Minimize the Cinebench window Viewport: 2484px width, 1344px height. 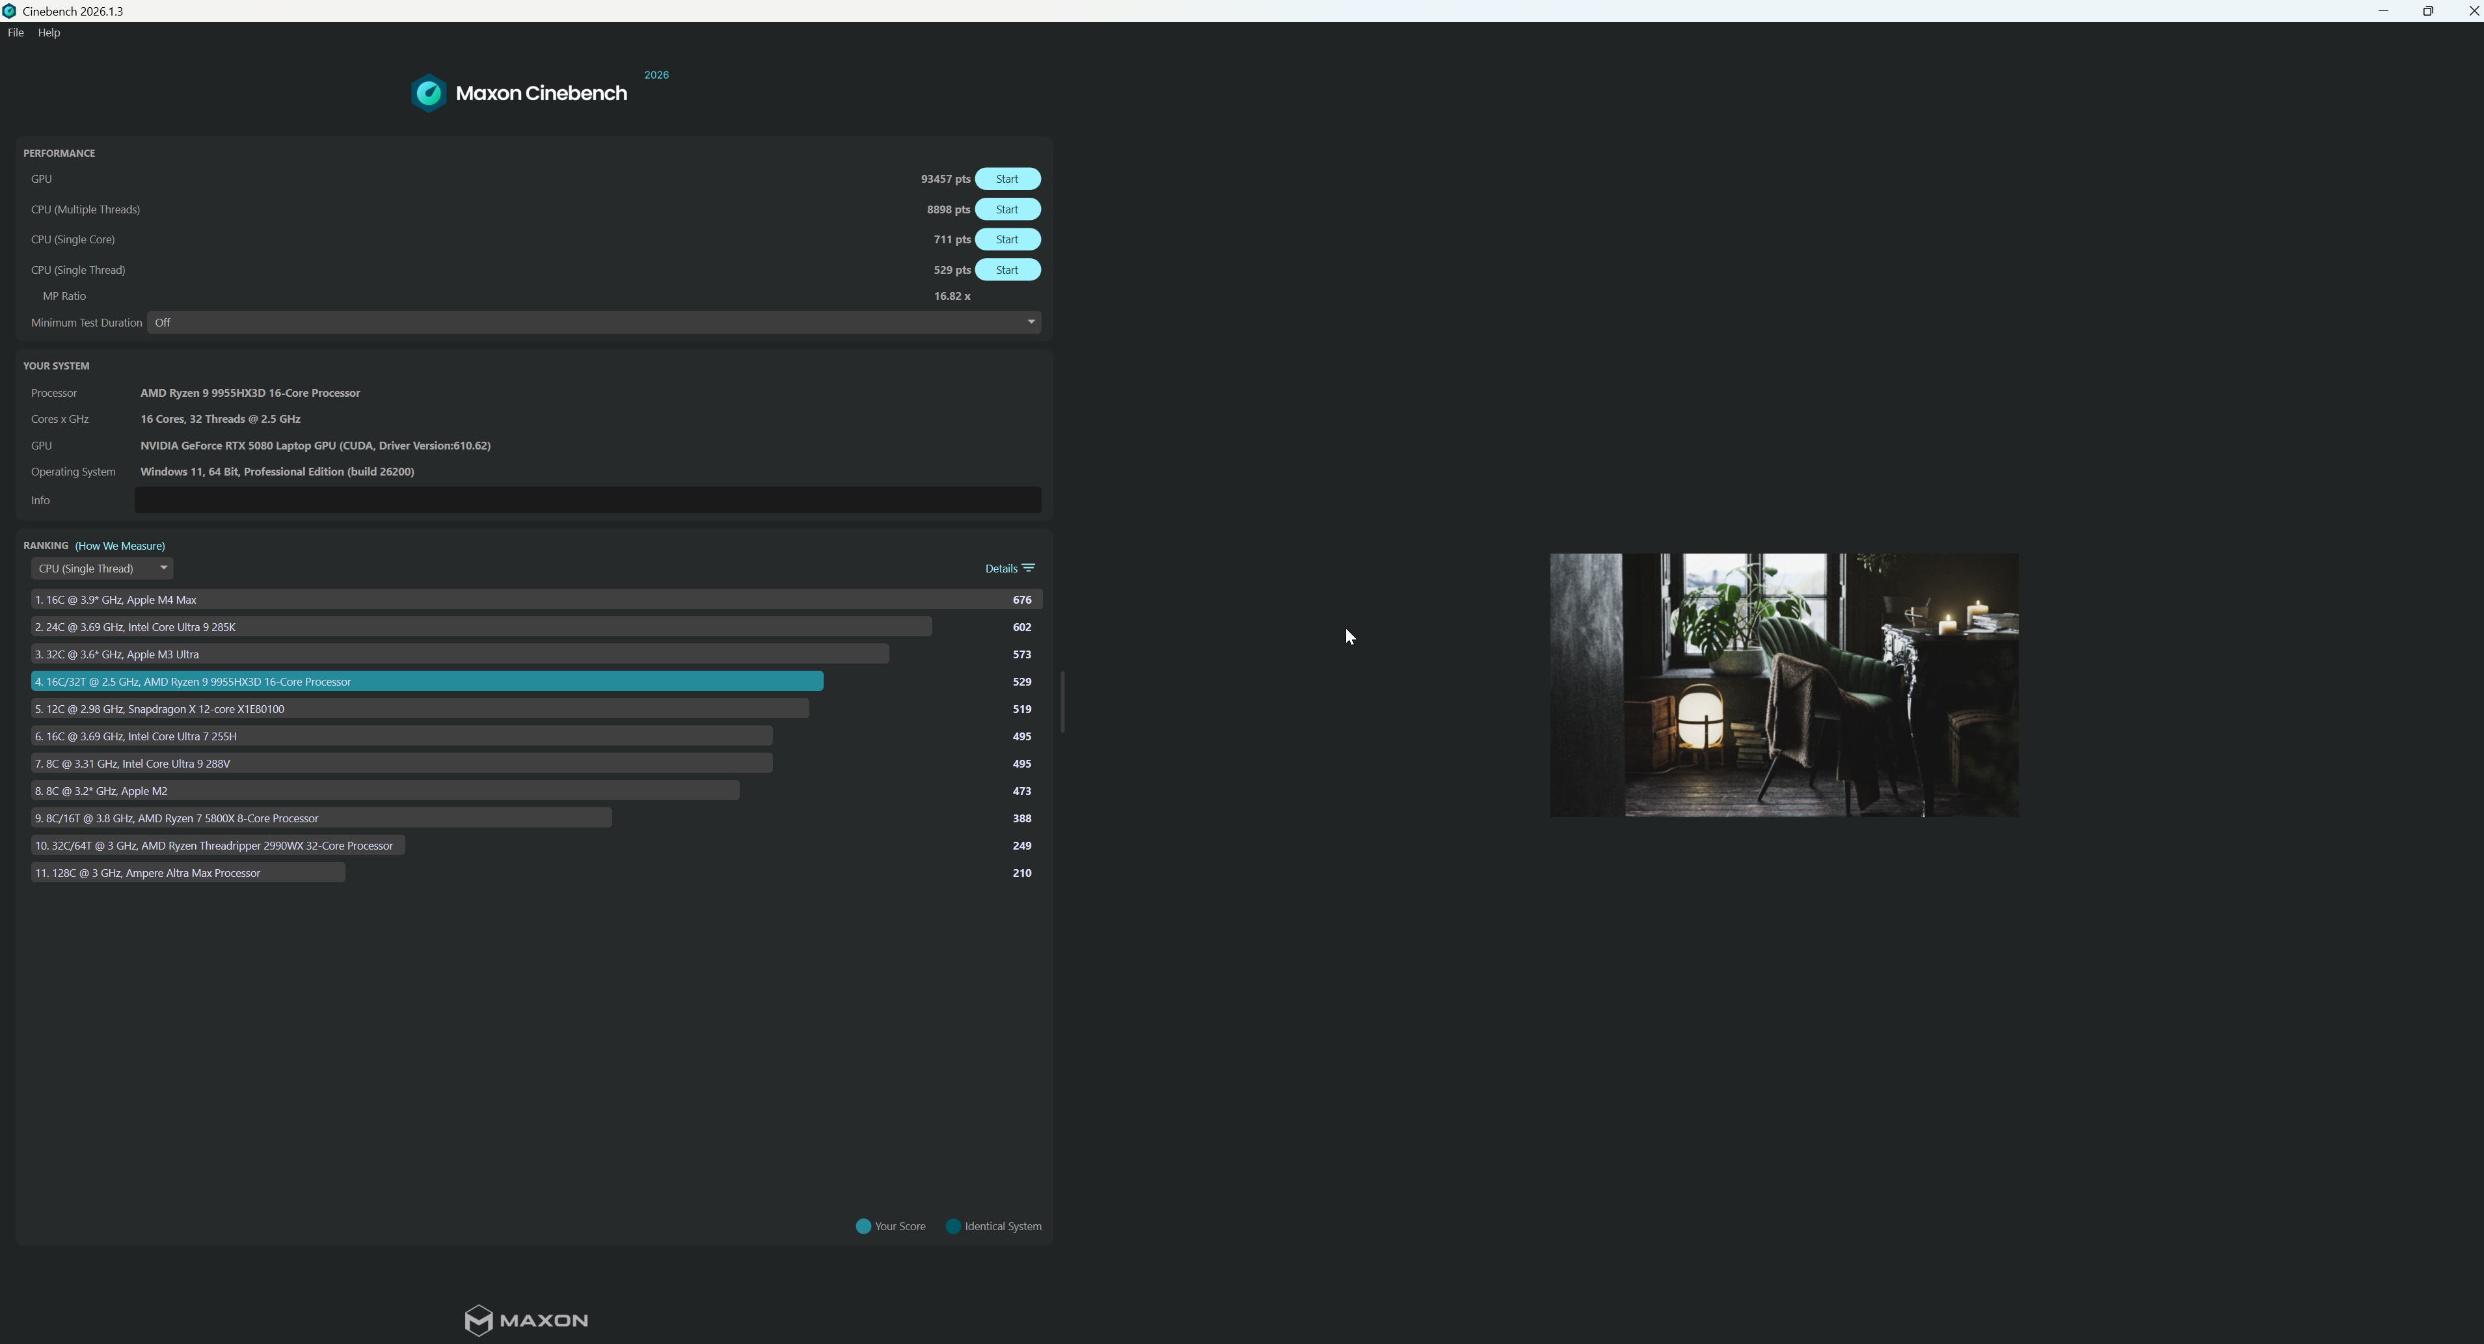click(x=2383, y=10)
